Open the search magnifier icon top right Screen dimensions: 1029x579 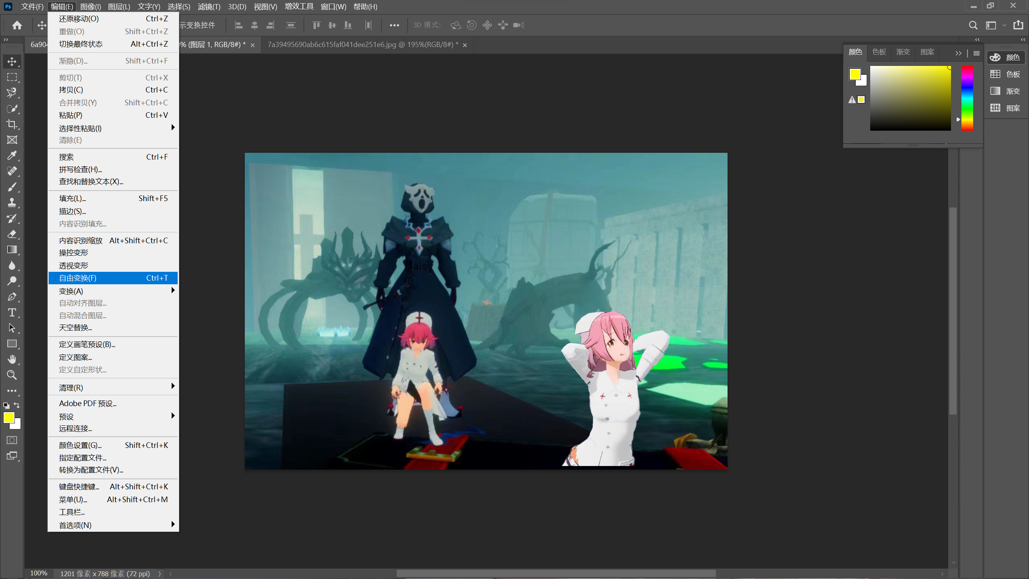click(x=973, y=25)
